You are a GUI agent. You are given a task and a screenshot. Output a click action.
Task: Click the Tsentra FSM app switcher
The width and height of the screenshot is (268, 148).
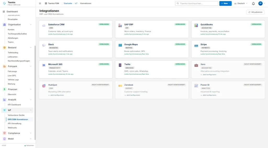coord(52,3)
